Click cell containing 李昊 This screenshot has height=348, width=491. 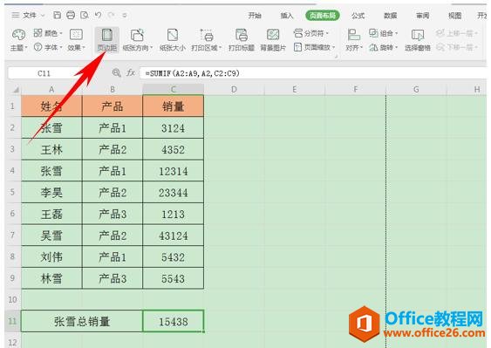pyautogui.click(x=51, y=193)
